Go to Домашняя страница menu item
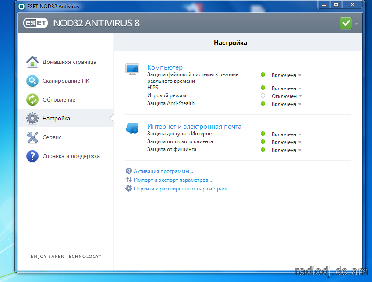Screen dimensions: 372x282 (x=66, y=62)
